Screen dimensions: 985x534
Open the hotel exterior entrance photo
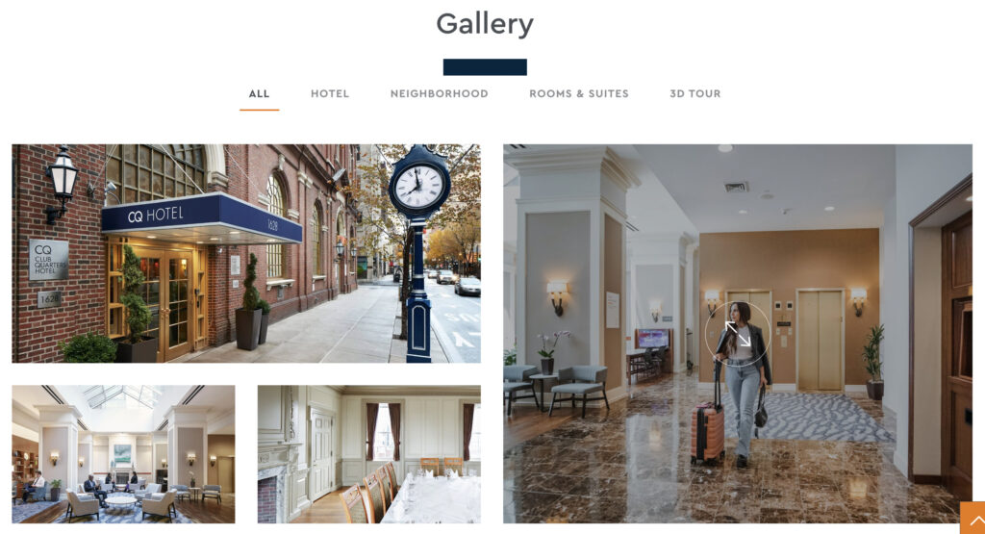(x=246, y=254)
